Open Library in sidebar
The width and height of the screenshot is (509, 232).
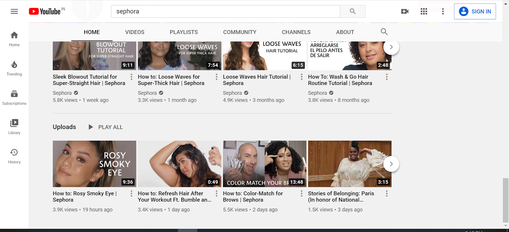14,127
